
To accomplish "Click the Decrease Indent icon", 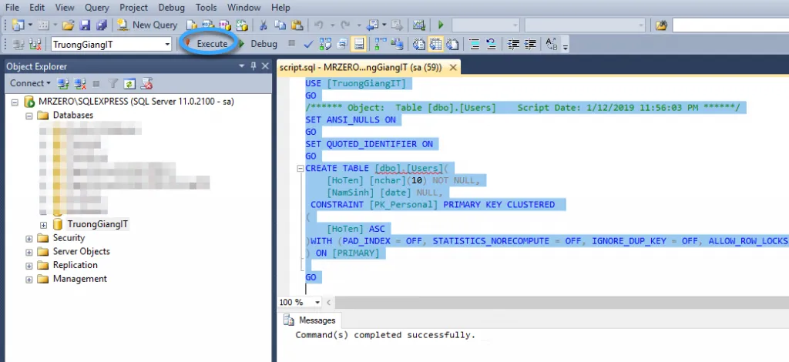I will (512, 44).
